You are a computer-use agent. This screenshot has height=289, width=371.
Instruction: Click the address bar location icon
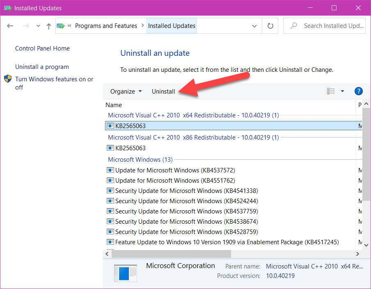[61, 26]
